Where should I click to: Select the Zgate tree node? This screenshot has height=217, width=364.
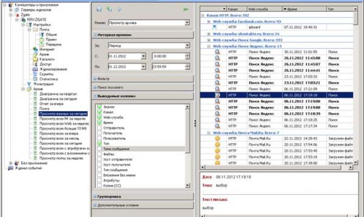(26, 15)
